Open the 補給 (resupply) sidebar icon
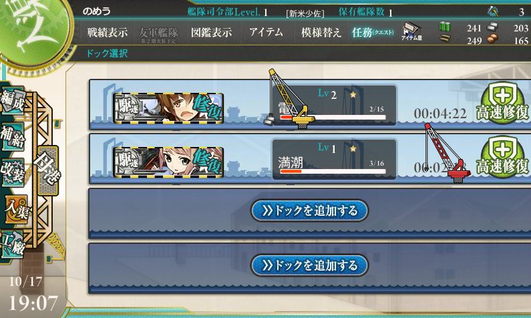 pos(13,137)
